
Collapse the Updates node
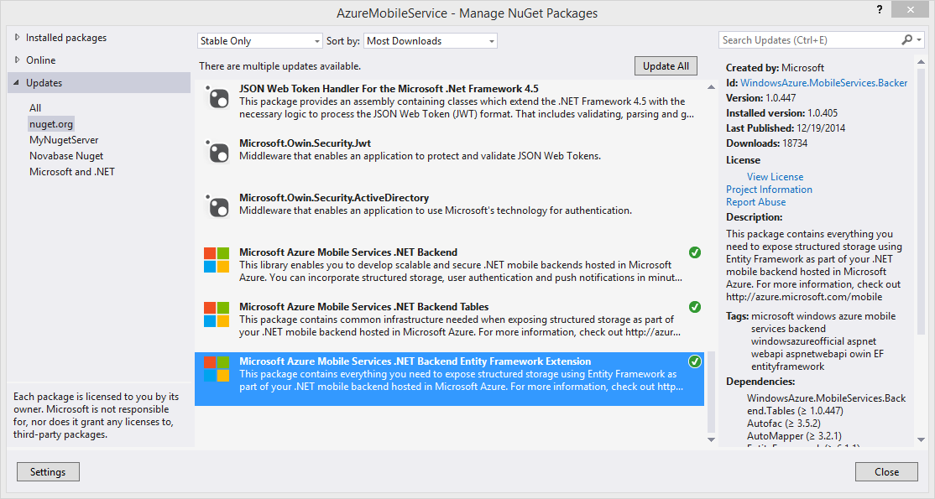coord(16,82)
